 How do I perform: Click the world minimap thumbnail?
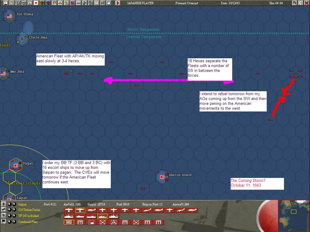293,216
